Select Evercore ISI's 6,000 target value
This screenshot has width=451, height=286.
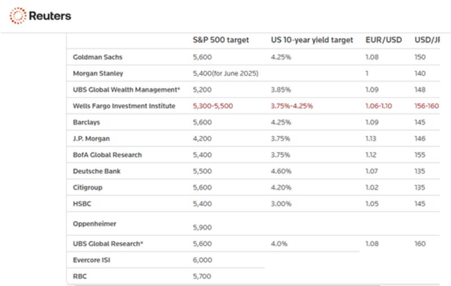coord(202,260)
